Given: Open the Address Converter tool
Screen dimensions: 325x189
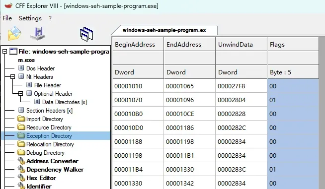Looking at the screenshot, I should (52, 161).
